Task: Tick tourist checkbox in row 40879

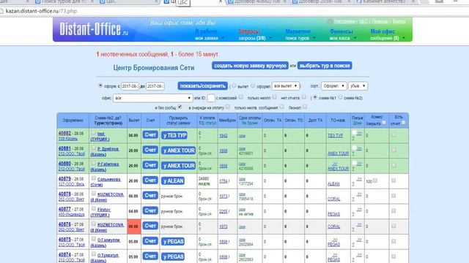Action: 94,178
